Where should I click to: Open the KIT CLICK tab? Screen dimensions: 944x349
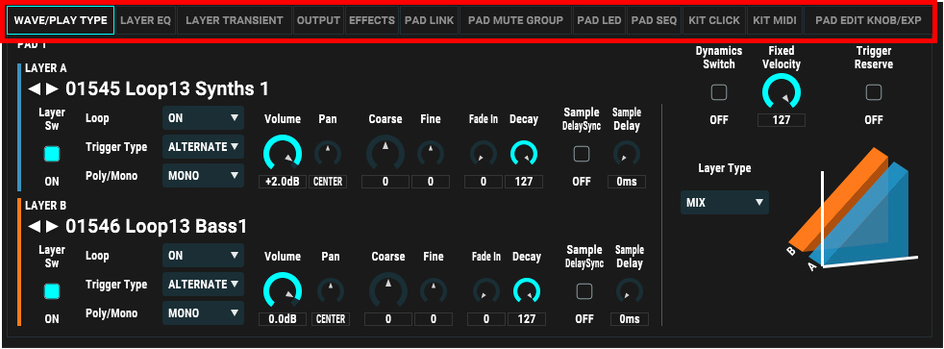point(714,20)
